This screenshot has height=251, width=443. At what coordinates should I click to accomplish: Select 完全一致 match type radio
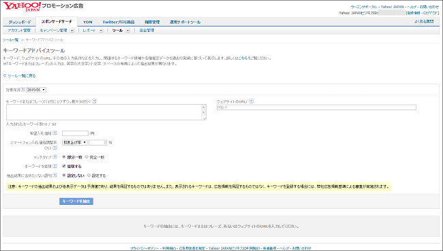(x=87, y=157)
